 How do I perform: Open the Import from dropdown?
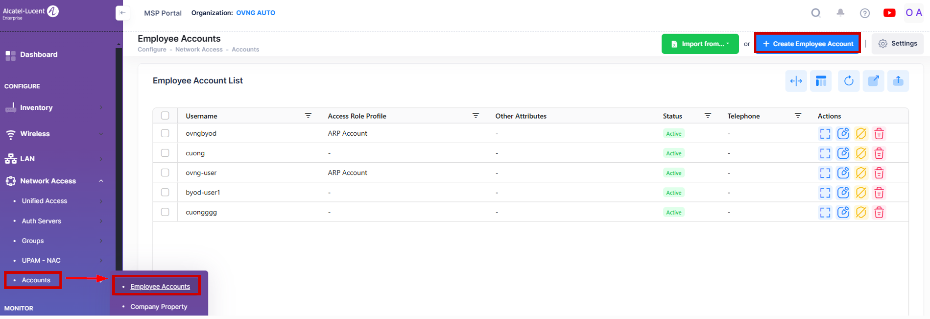tap(700, 44)
